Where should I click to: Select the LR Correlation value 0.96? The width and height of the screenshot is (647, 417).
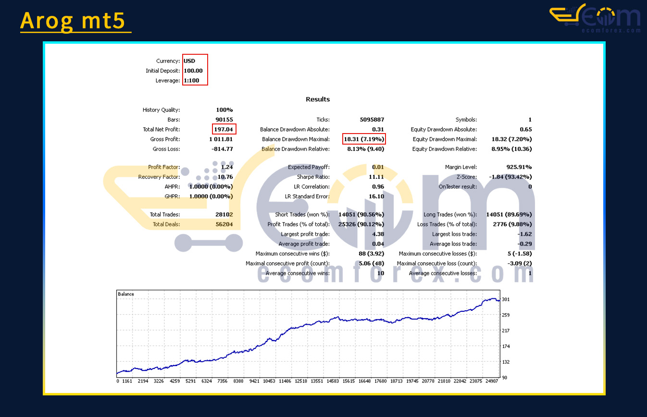[378, 186]
